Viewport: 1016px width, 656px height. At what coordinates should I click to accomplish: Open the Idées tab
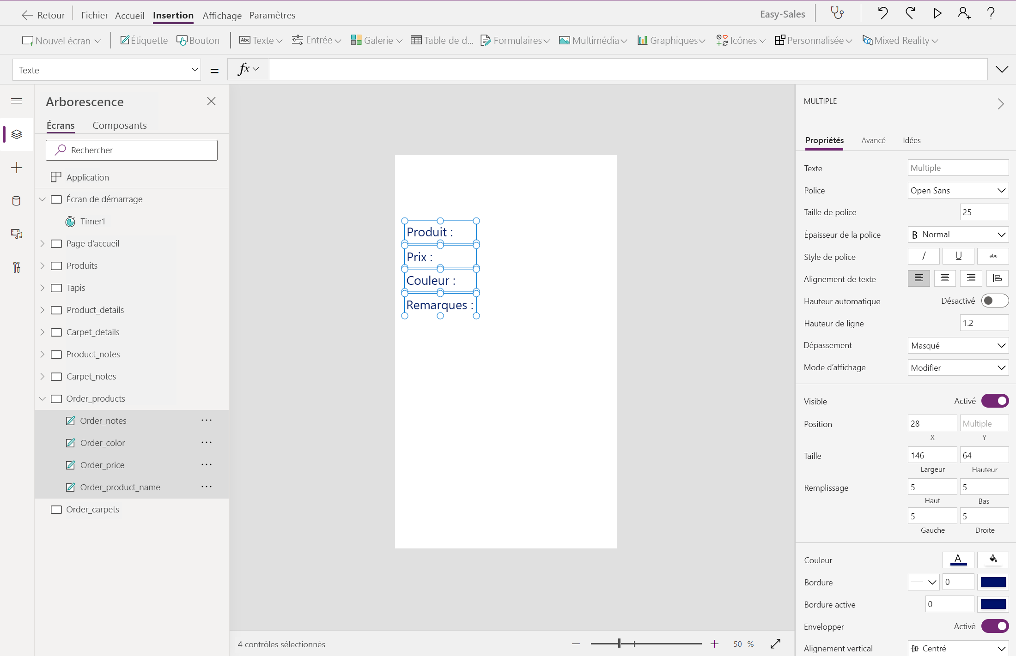[x=912, y=140]
